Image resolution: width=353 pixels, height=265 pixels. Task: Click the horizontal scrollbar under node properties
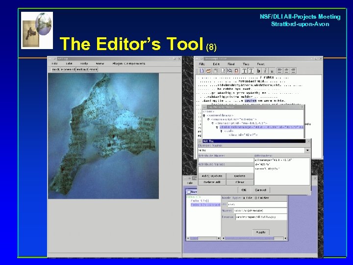[x=254, y=238]
